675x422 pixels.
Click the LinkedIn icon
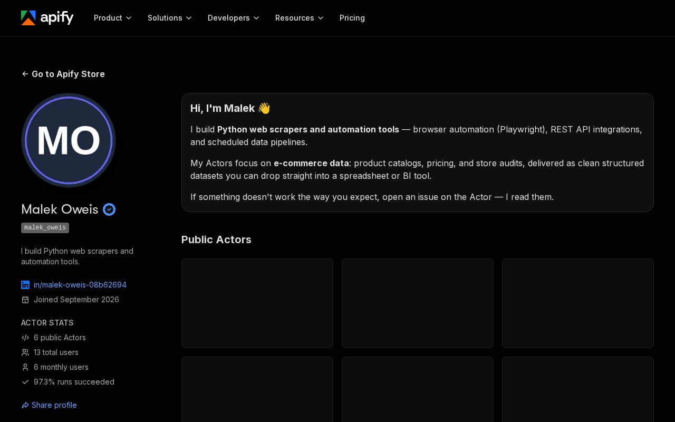(x=25, y=285)
